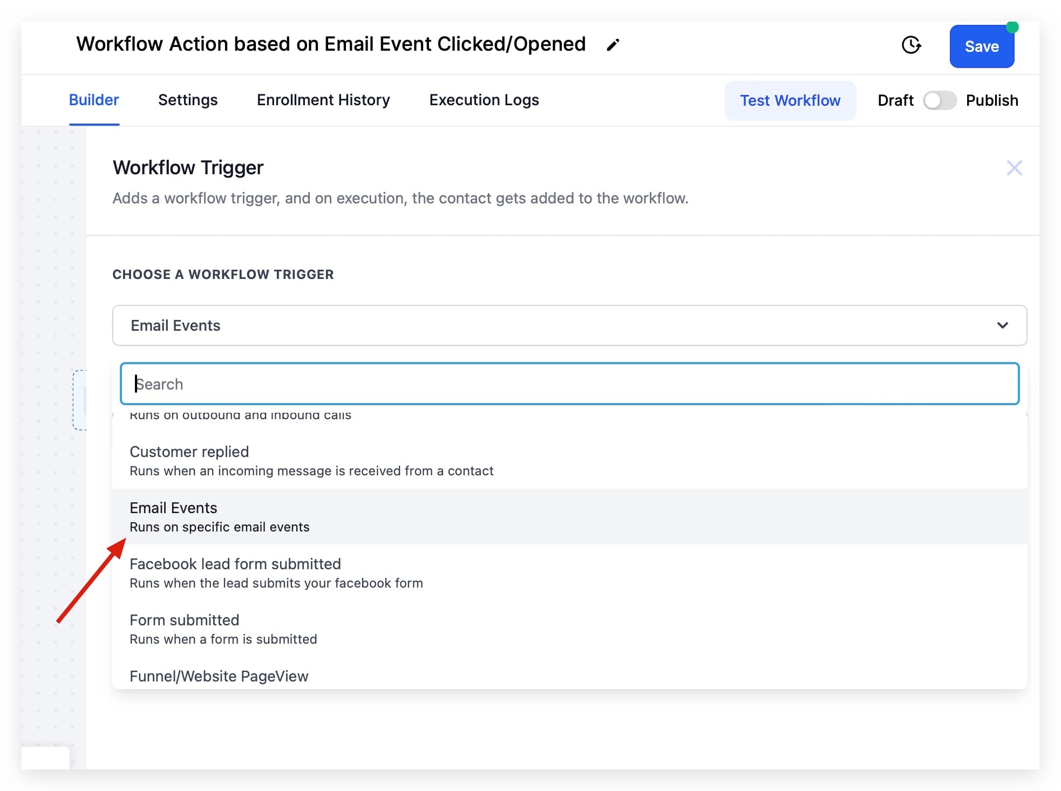Open the version history clock icon

click(x=911, y=46)
